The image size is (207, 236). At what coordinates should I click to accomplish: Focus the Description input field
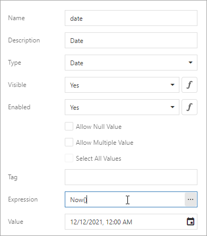coord(131,40)
